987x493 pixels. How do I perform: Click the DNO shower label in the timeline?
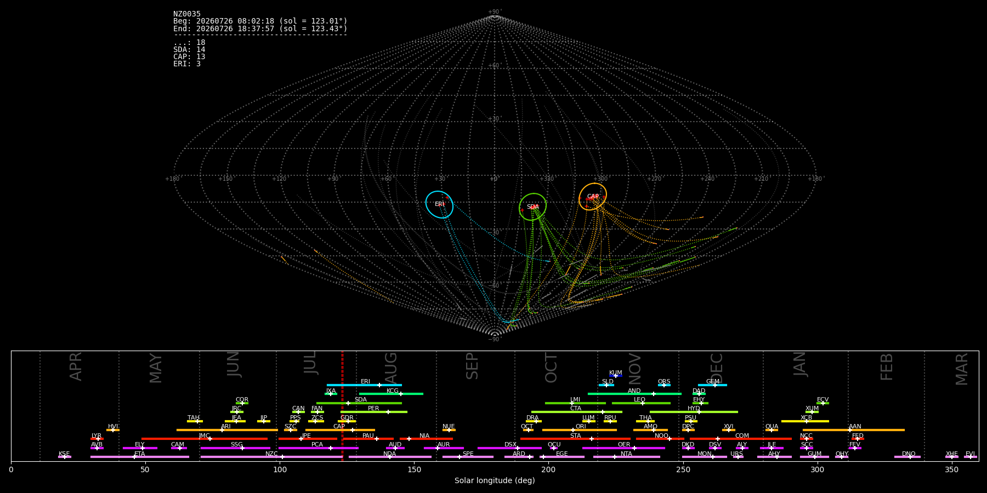pos(909,454)
